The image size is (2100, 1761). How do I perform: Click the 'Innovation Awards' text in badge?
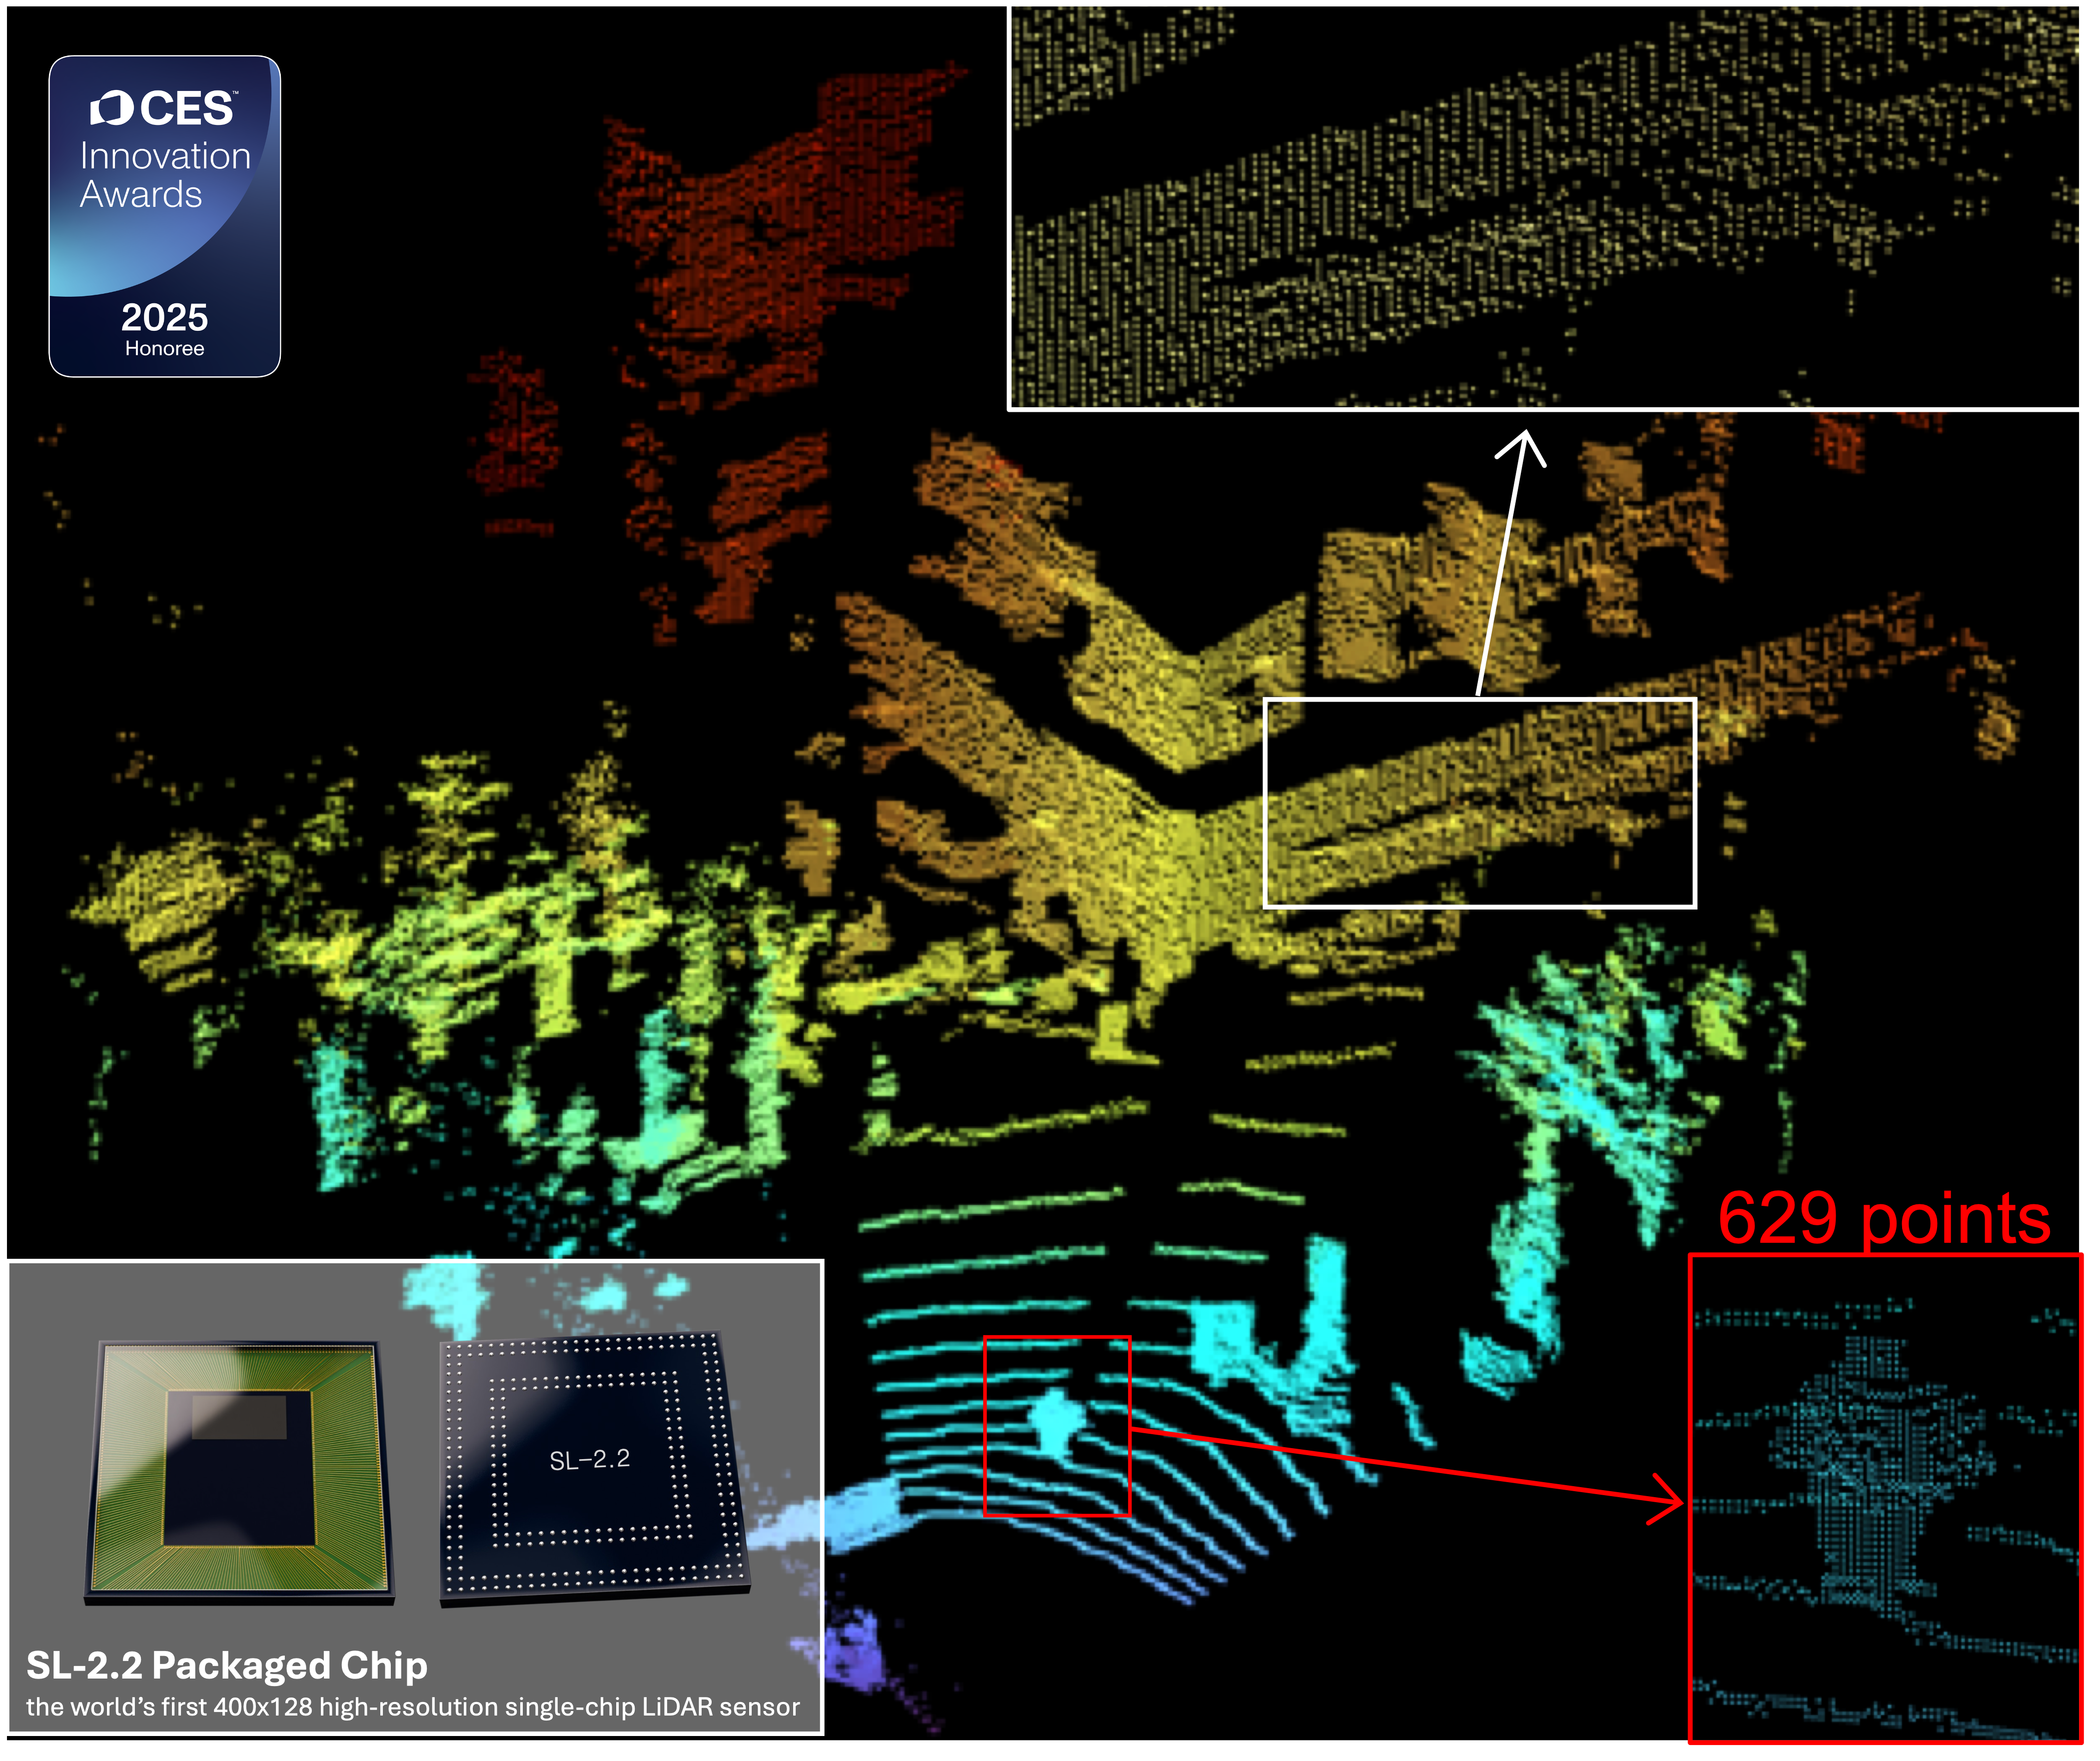point(165,175)
